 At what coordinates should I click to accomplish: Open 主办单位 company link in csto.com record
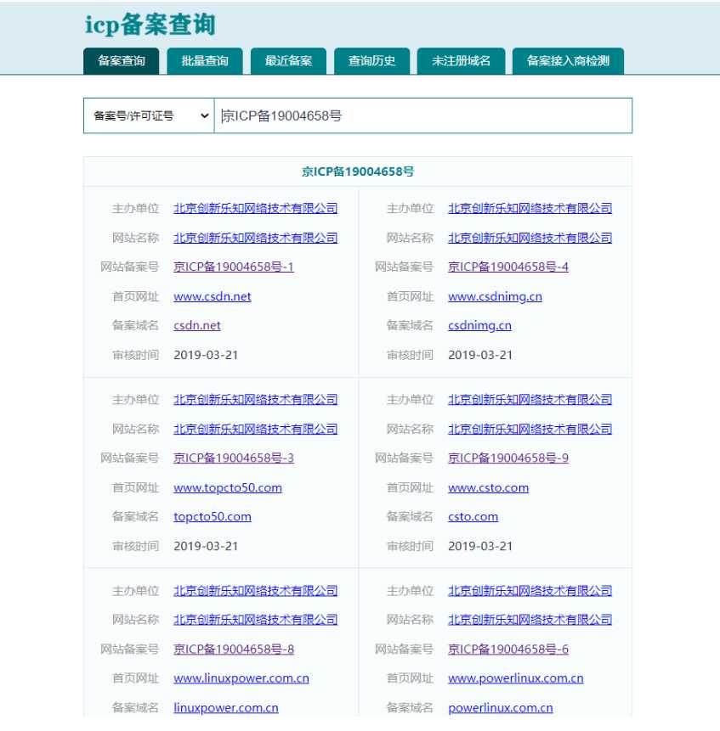[x=530, y=400]
